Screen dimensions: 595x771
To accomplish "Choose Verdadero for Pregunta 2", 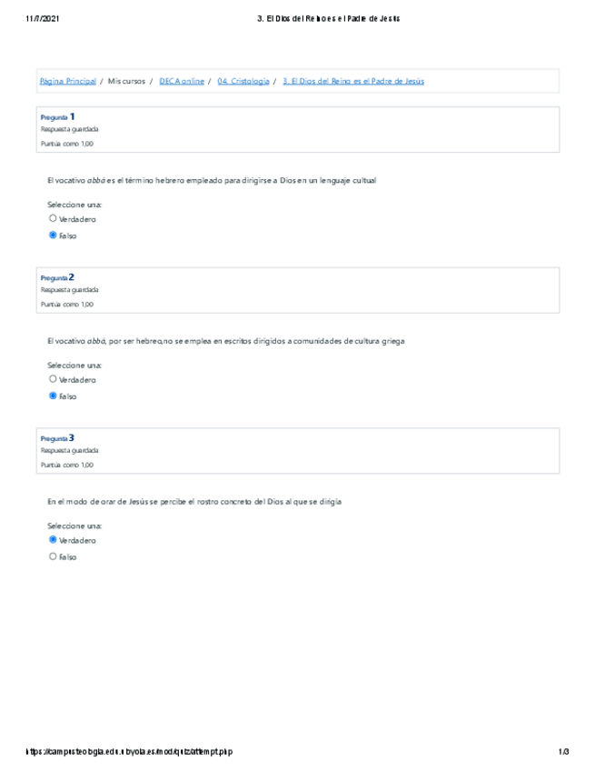I will pos(53,379).
